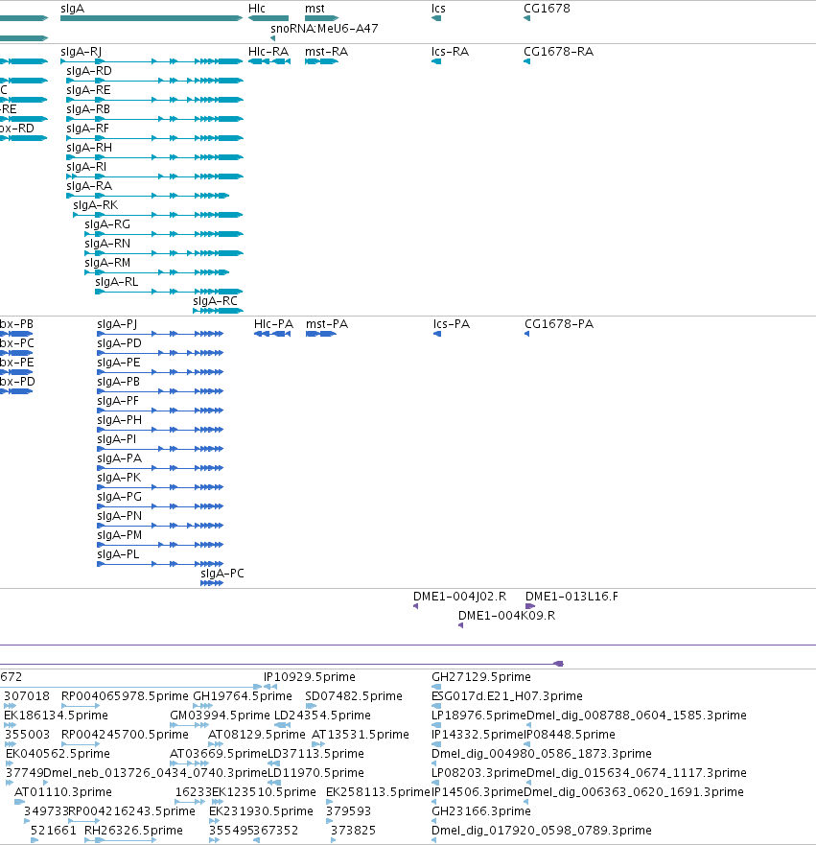Select EST IP10929.5prime

270,687
